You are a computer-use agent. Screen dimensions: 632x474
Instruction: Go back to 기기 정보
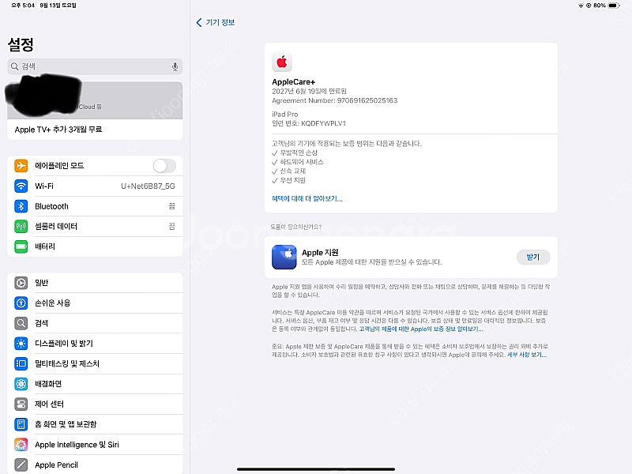(x=215, y=23)
